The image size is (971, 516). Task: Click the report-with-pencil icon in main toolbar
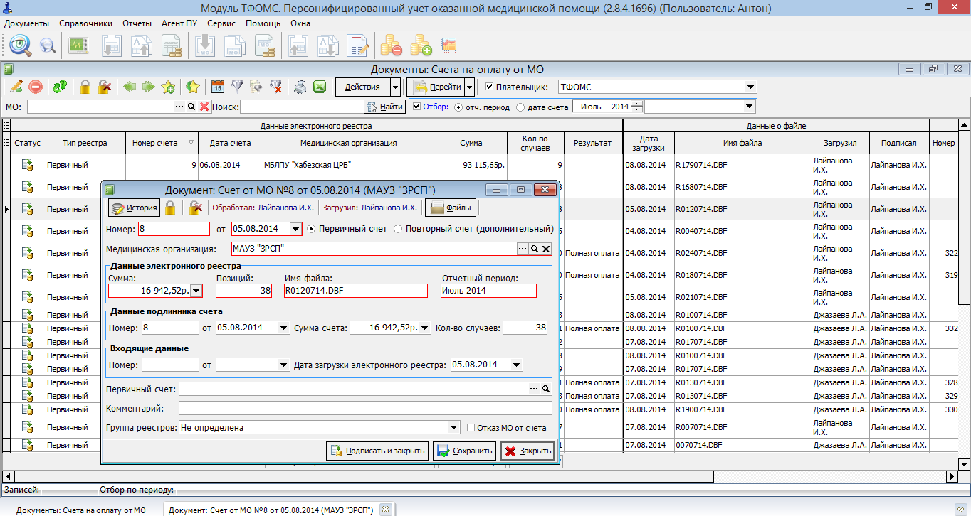(358, 45)
